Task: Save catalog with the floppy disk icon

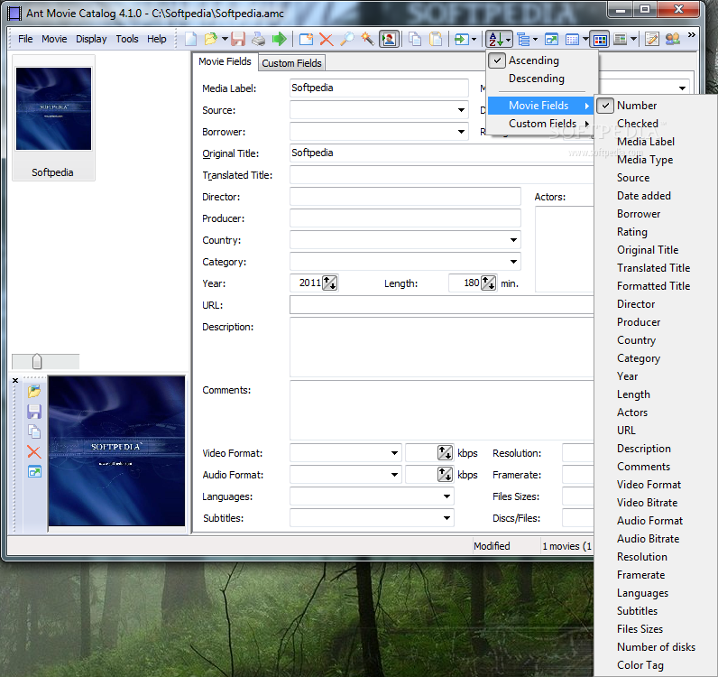Action: (238, 40)
